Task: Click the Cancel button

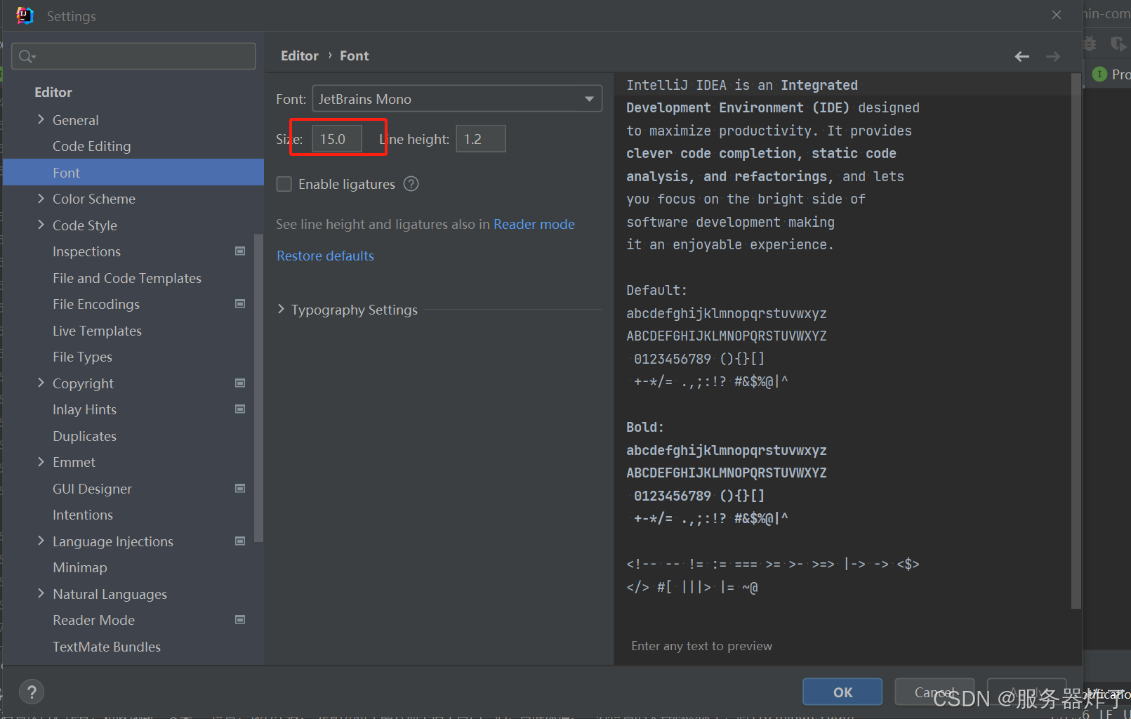Action: [x=934, y=692]
